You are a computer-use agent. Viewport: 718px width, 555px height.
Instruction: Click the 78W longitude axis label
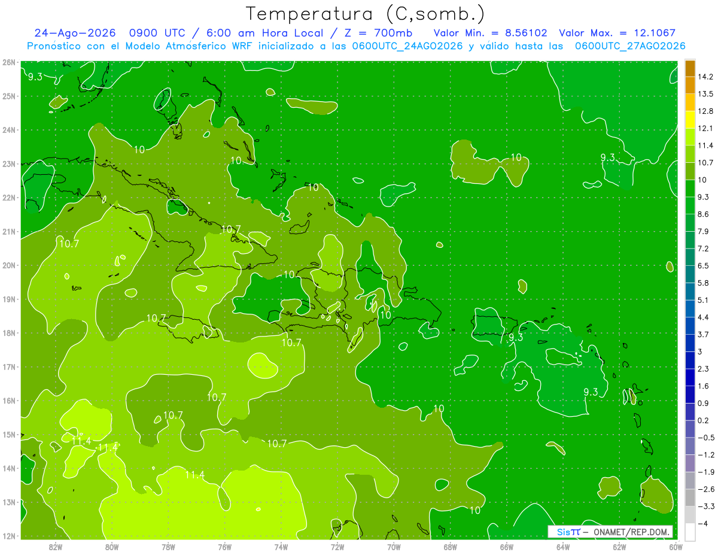168,547
